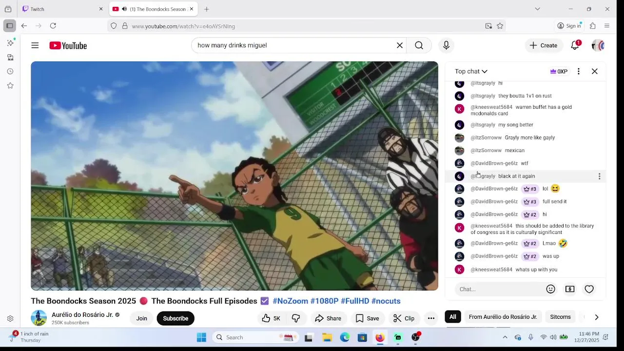The width and height of the screenshot is (624, 351).
Task: Expand the Top chat dropdown
Action: tap(471, 71)
